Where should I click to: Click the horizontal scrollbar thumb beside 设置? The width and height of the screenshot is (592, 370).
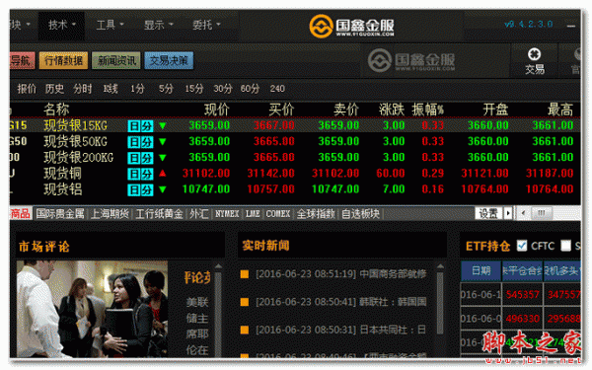pos(542,213)
